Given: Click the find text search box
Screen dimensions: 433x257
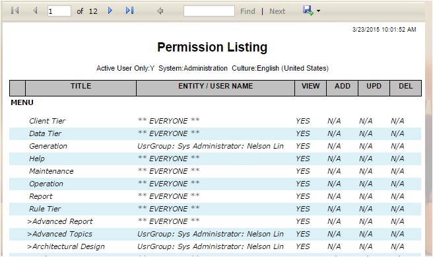Looking at the screenshot, I should click(x=209, y=11).
